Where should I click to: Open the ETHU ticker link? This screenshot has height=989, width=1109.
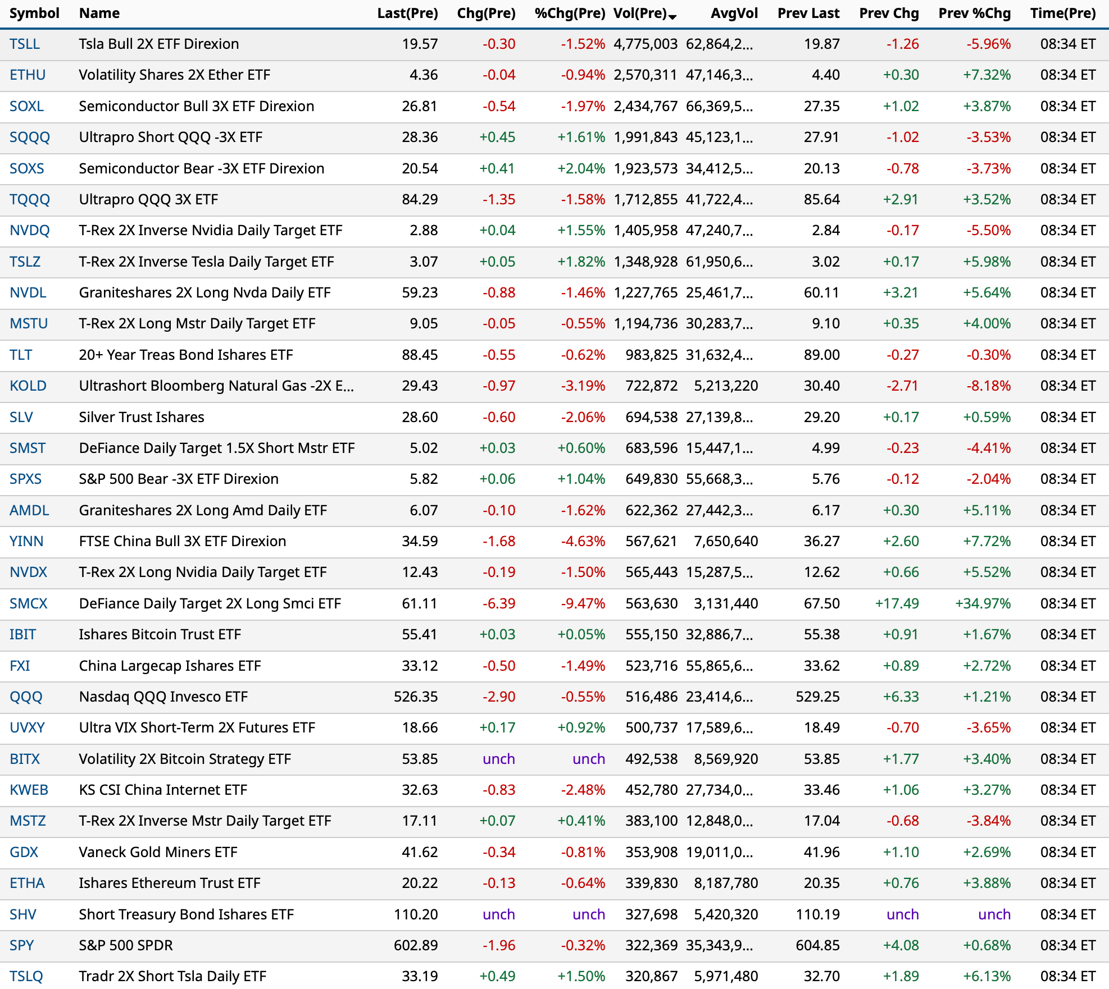[28, 75]
